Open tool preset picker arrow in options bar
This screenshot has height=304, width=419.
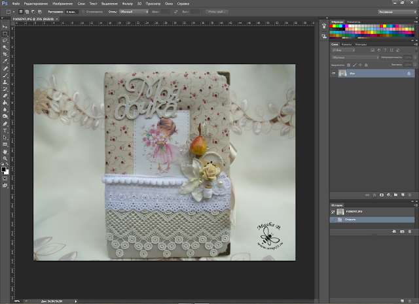pyautogui.click(x=14, y=12)
